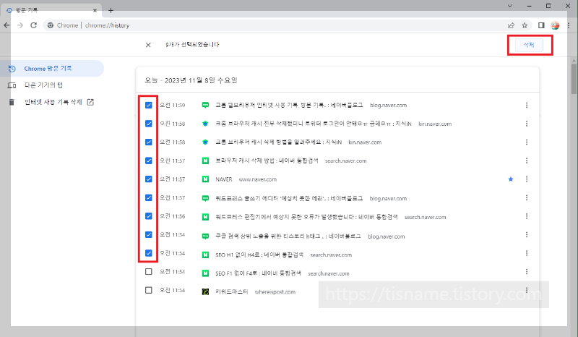Screen dimensions: 578x337
Task: Bookmark this page with the star icon
Action: [x=525, y=25]
